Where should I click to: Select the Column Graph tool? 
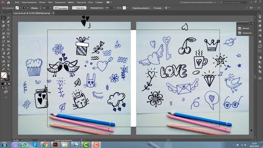pyautogui.click(x=4, y=61)
